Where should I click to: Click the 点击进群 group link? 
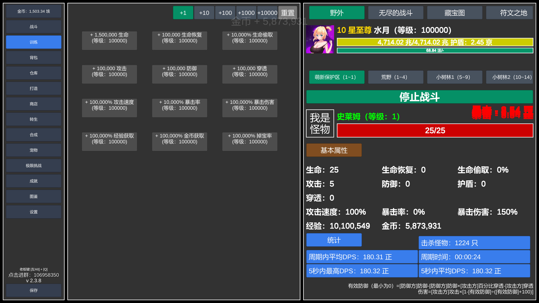(33, 275)
